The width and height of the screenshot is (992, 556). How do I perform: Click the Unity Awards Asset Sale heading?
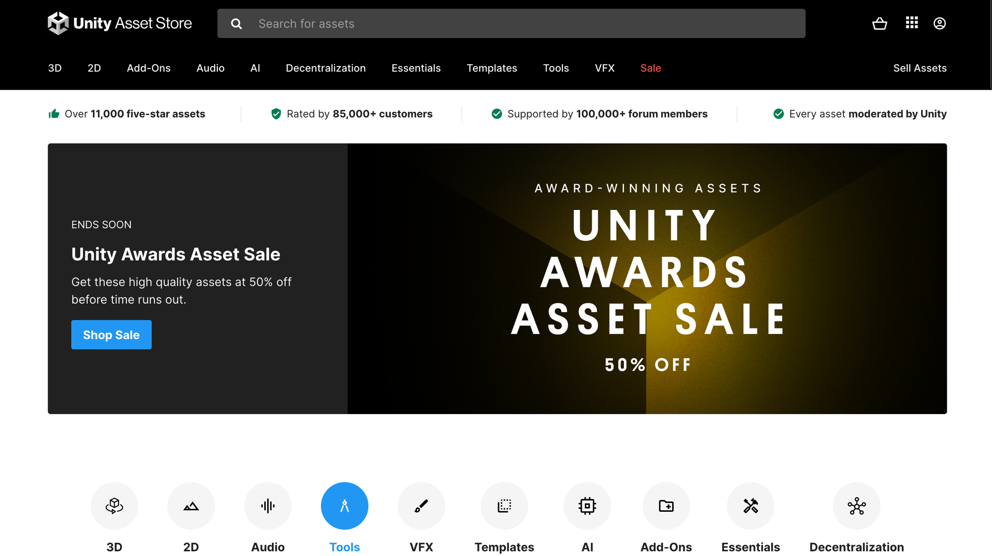pos(176,254)
